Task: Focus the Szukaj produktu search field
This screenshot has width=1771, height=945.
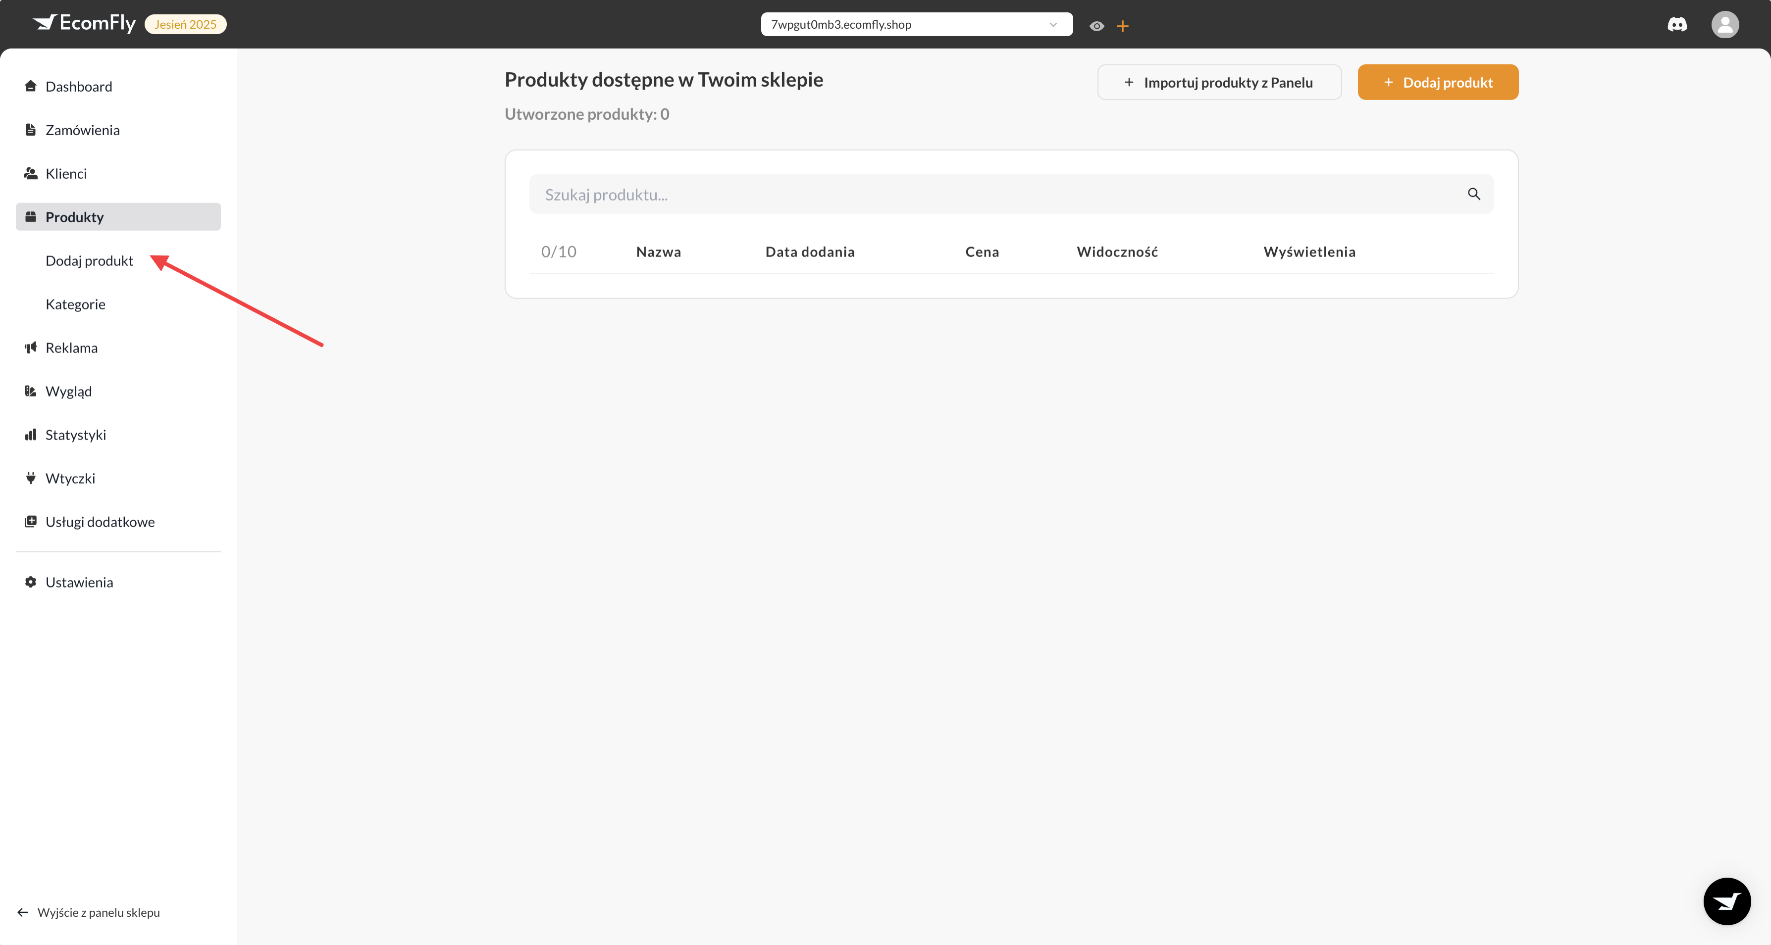Action: pos(997,195)
